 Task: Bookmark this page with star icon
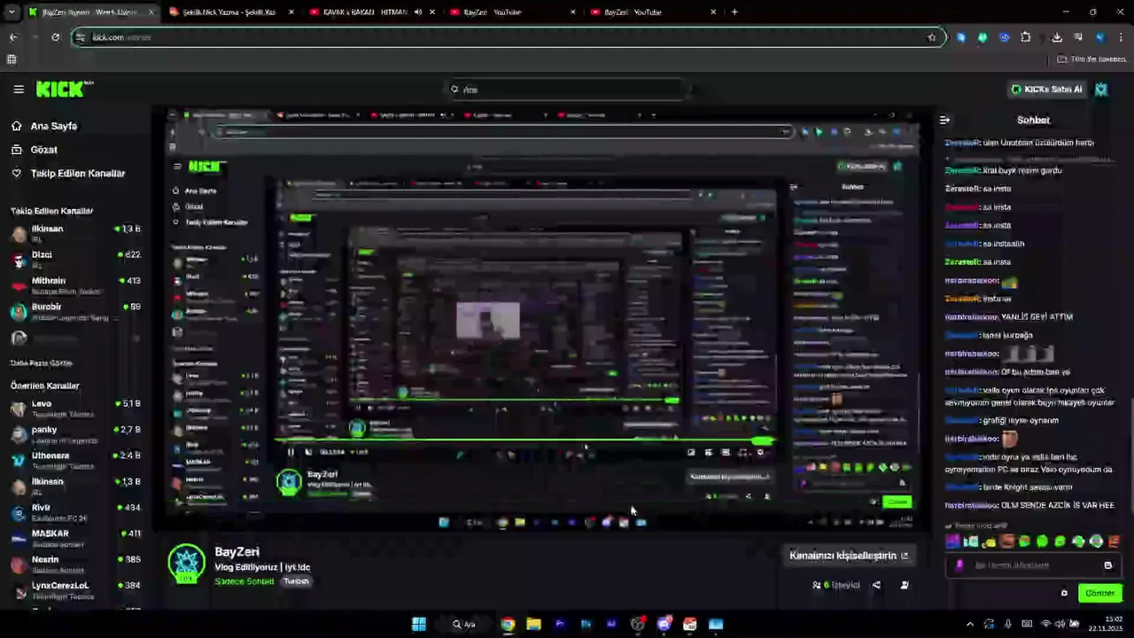click(x=931, y=37)
